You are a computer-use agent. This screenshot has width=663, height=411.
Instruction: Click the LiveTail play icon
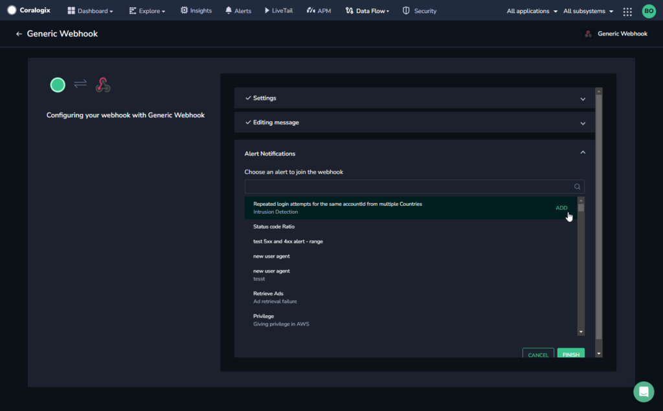(267, 10)
